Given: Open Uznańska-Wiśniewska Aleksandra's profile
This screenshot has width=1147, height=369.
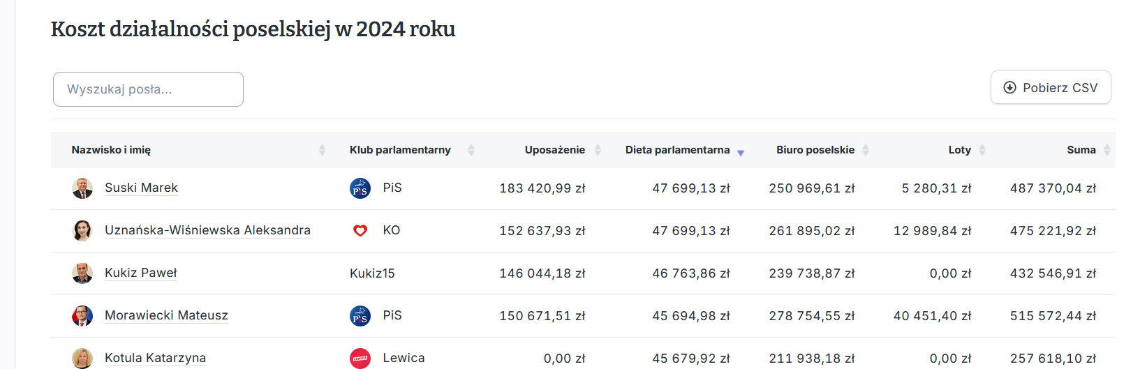Looking at the screenshot, I should [x=207, y=230].
